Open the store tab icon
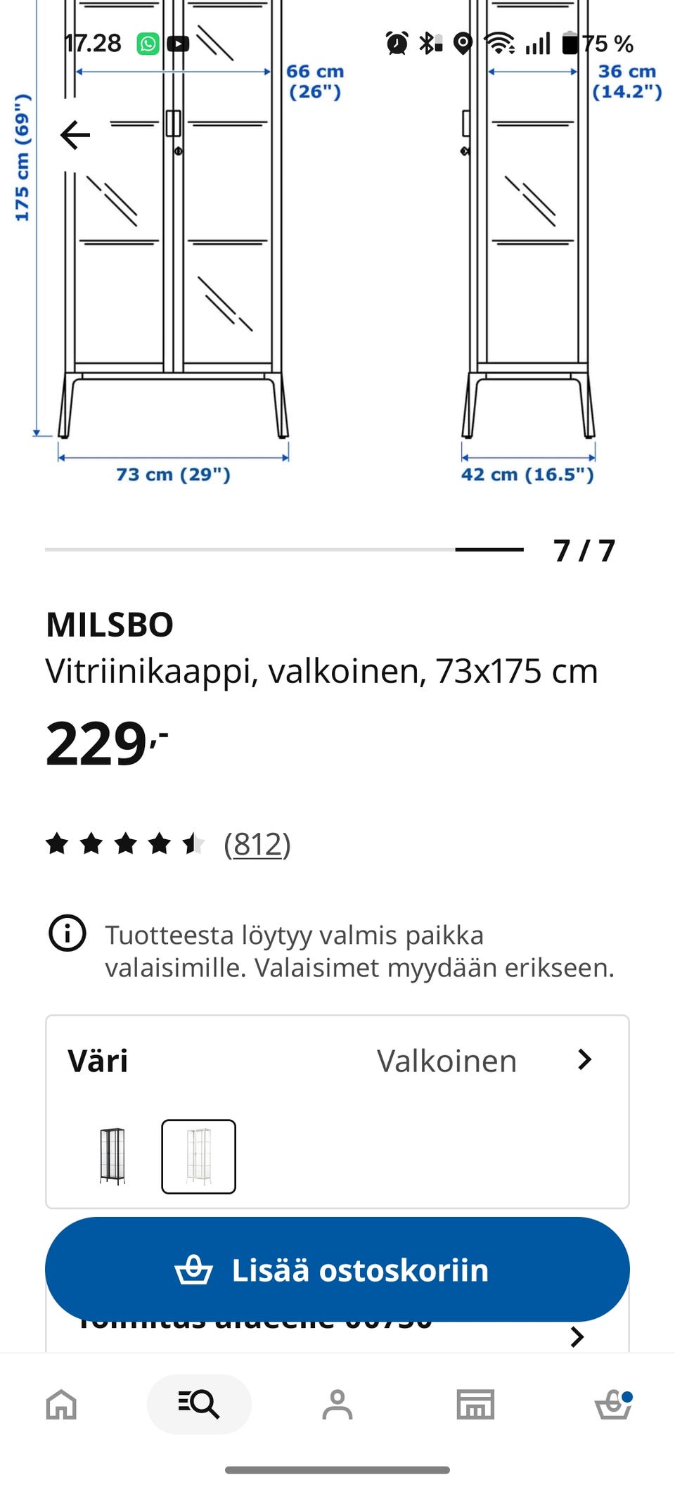675x1487 pixels. 475,1404
